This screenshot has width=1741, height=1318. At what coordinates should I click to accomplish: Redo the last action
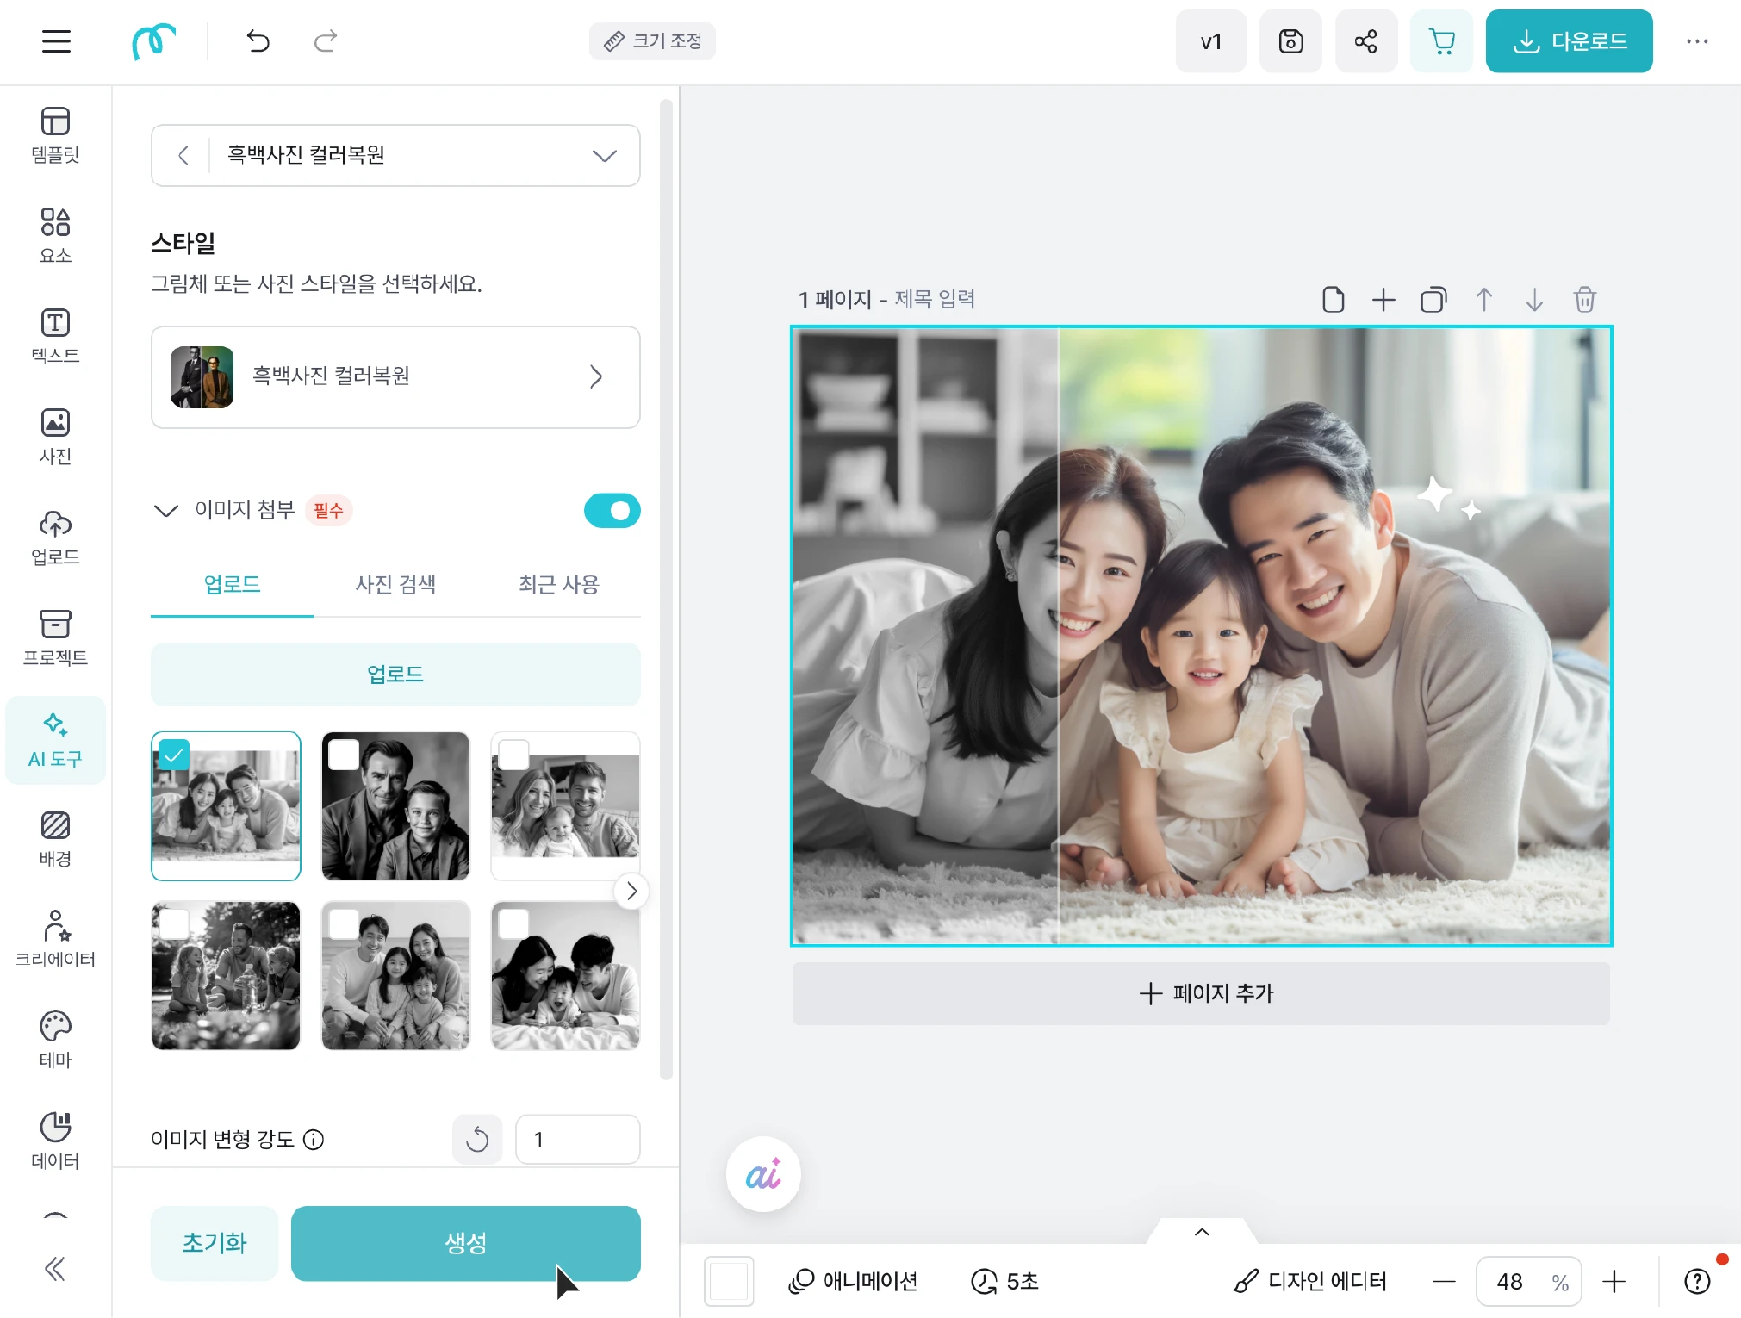point(325,41)
